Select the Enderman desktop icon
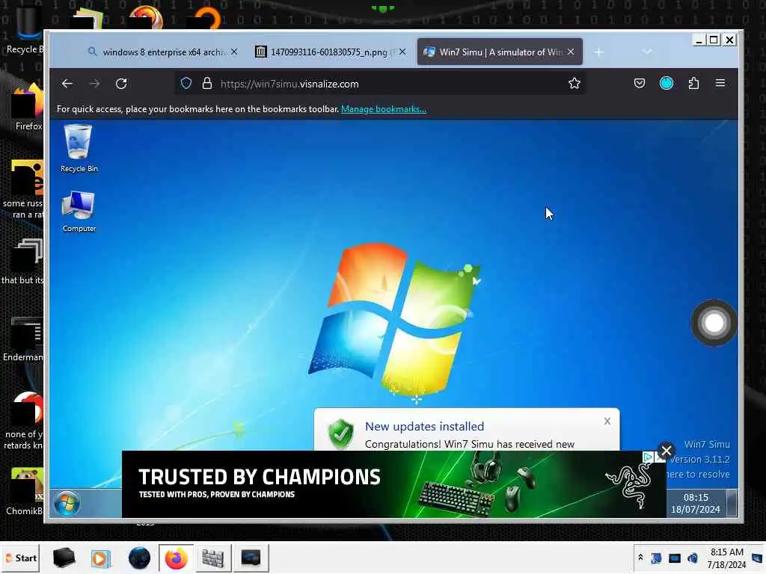 point(22,339)
